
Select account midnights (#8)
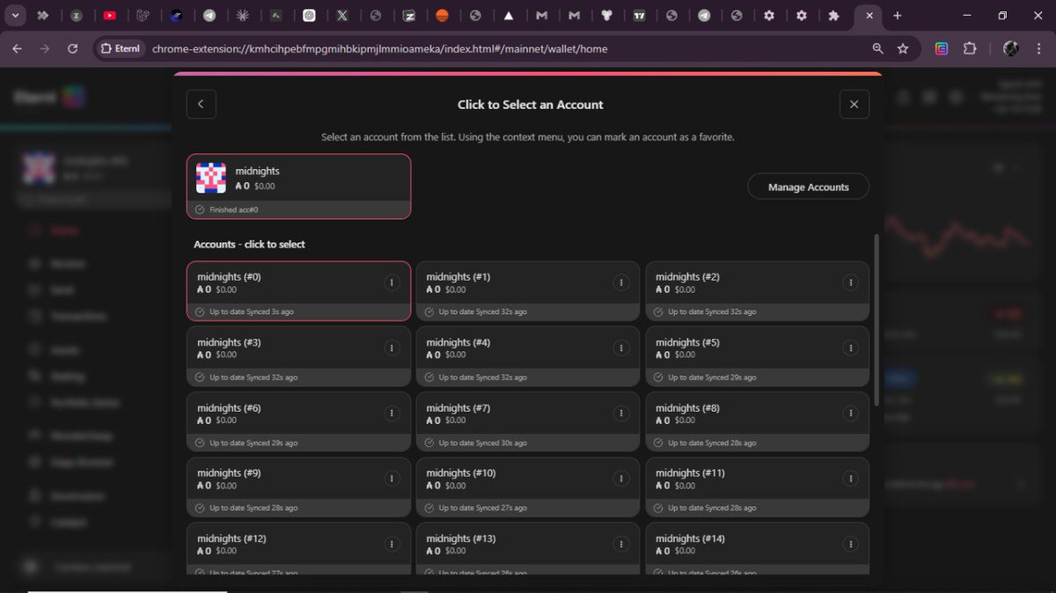click(x=757, y=422)
